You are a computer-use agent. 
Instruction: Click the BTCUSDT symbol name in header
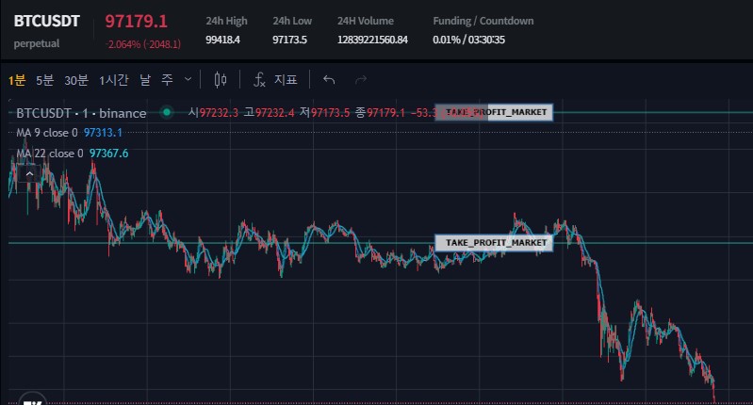coord(46,21)
